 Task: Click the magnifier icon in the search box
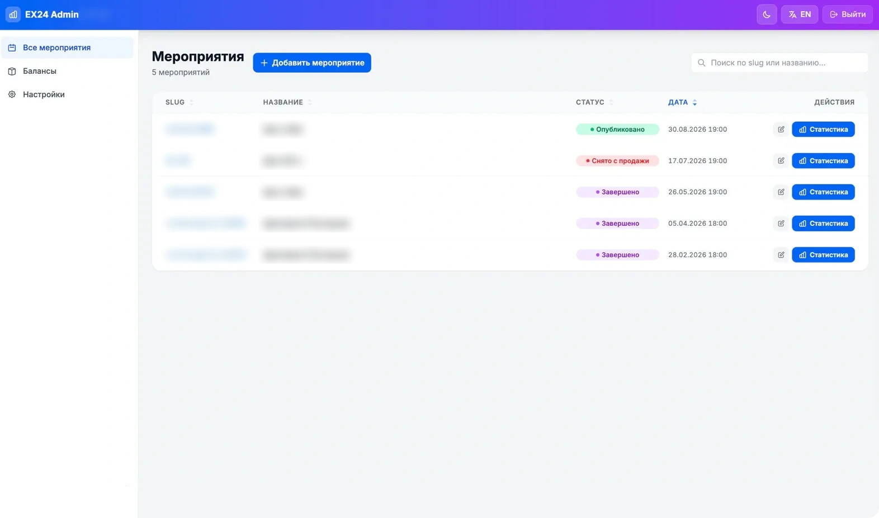[x=702, y=63]
